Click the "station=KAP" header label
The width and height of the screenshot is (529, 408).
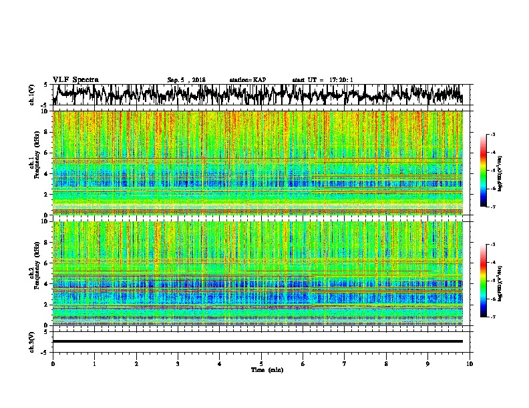point(248,80)
